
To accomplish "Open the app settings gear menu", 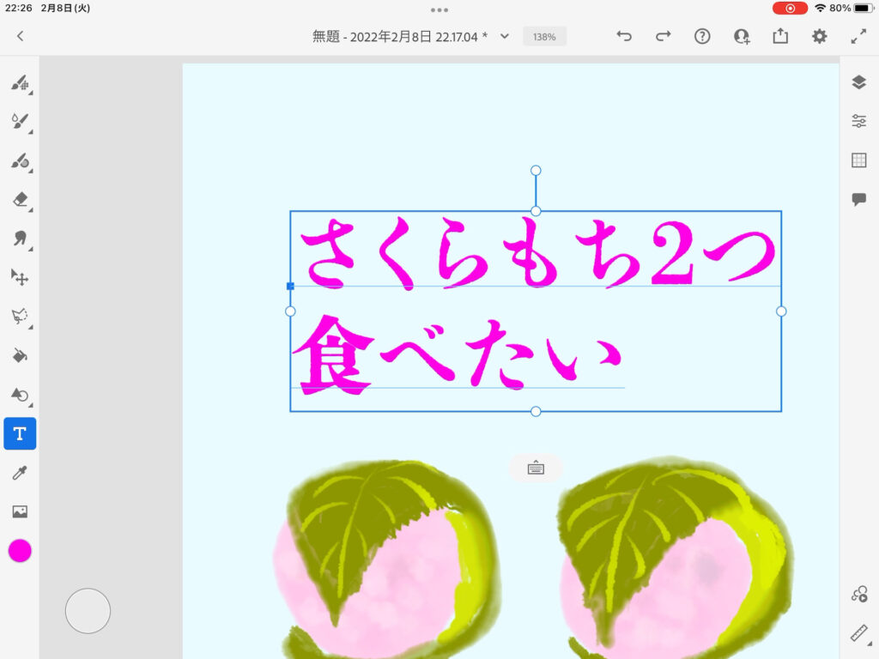I will point(820,36).
